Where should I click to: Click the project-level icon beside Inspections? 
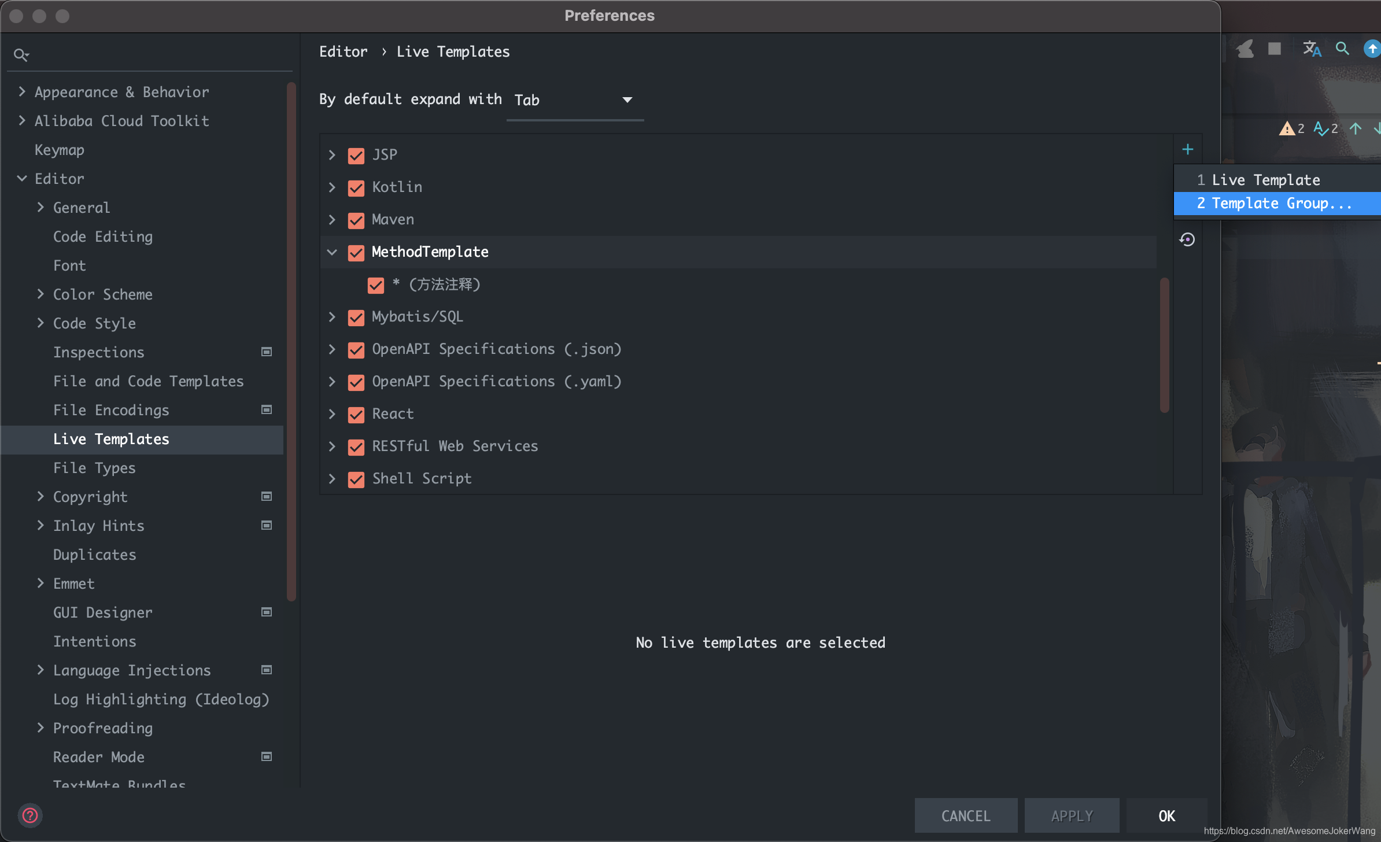267,352
